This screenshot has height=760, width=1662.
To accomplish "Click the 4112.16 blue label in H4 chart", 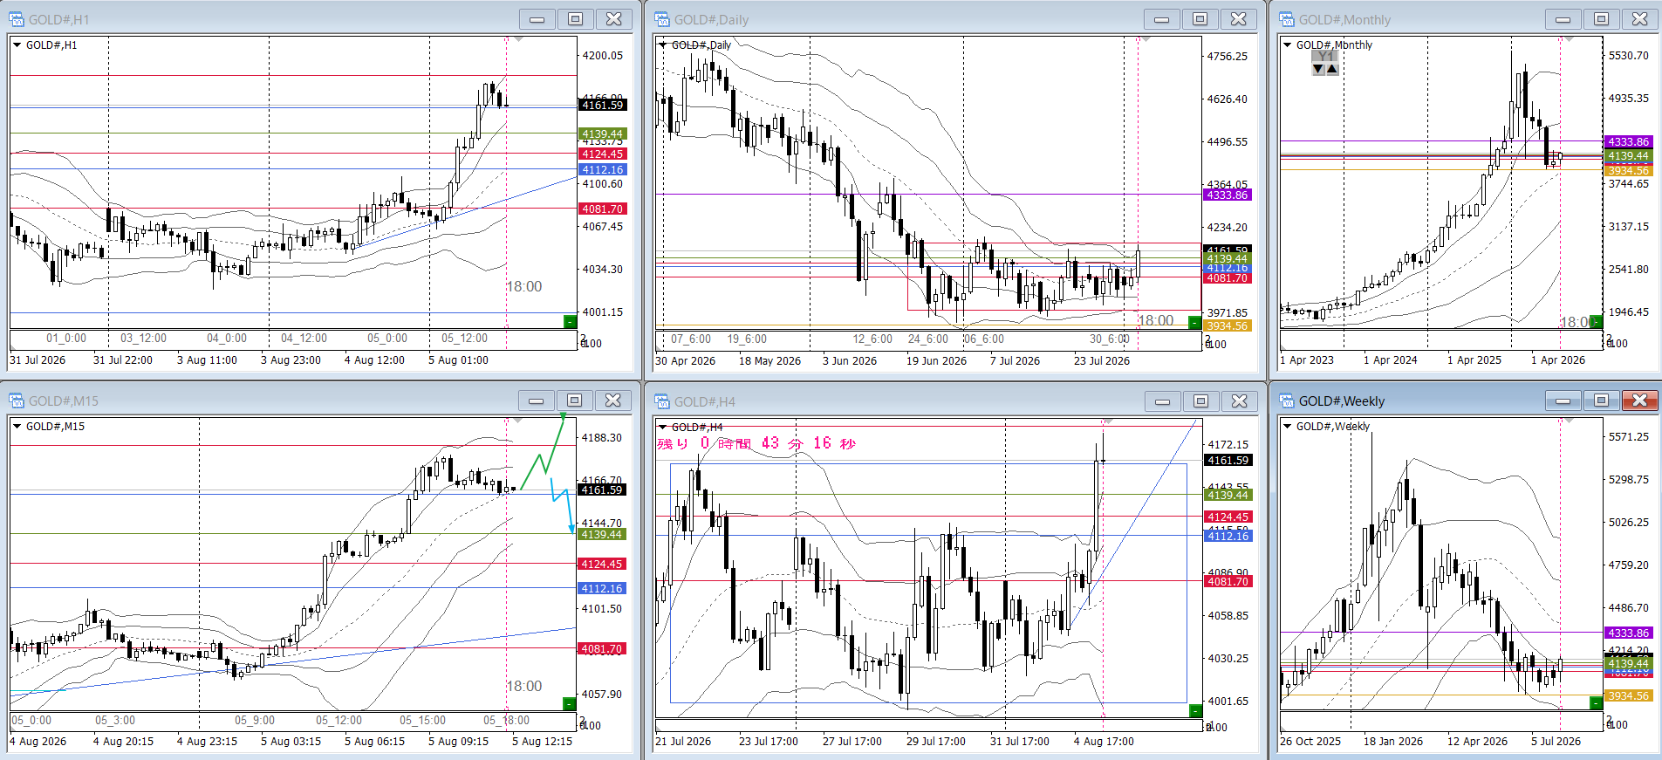I will (1228, 537).
